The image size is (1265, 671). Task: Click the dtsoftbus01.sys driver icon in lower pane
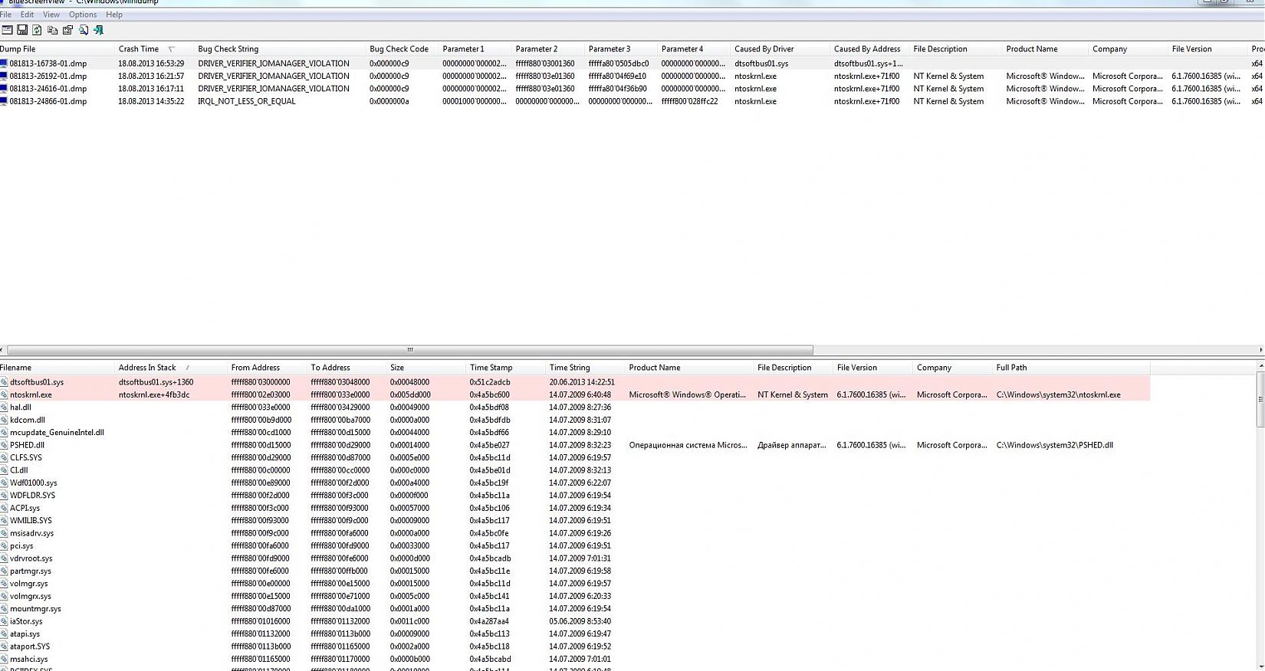[4, 382]
